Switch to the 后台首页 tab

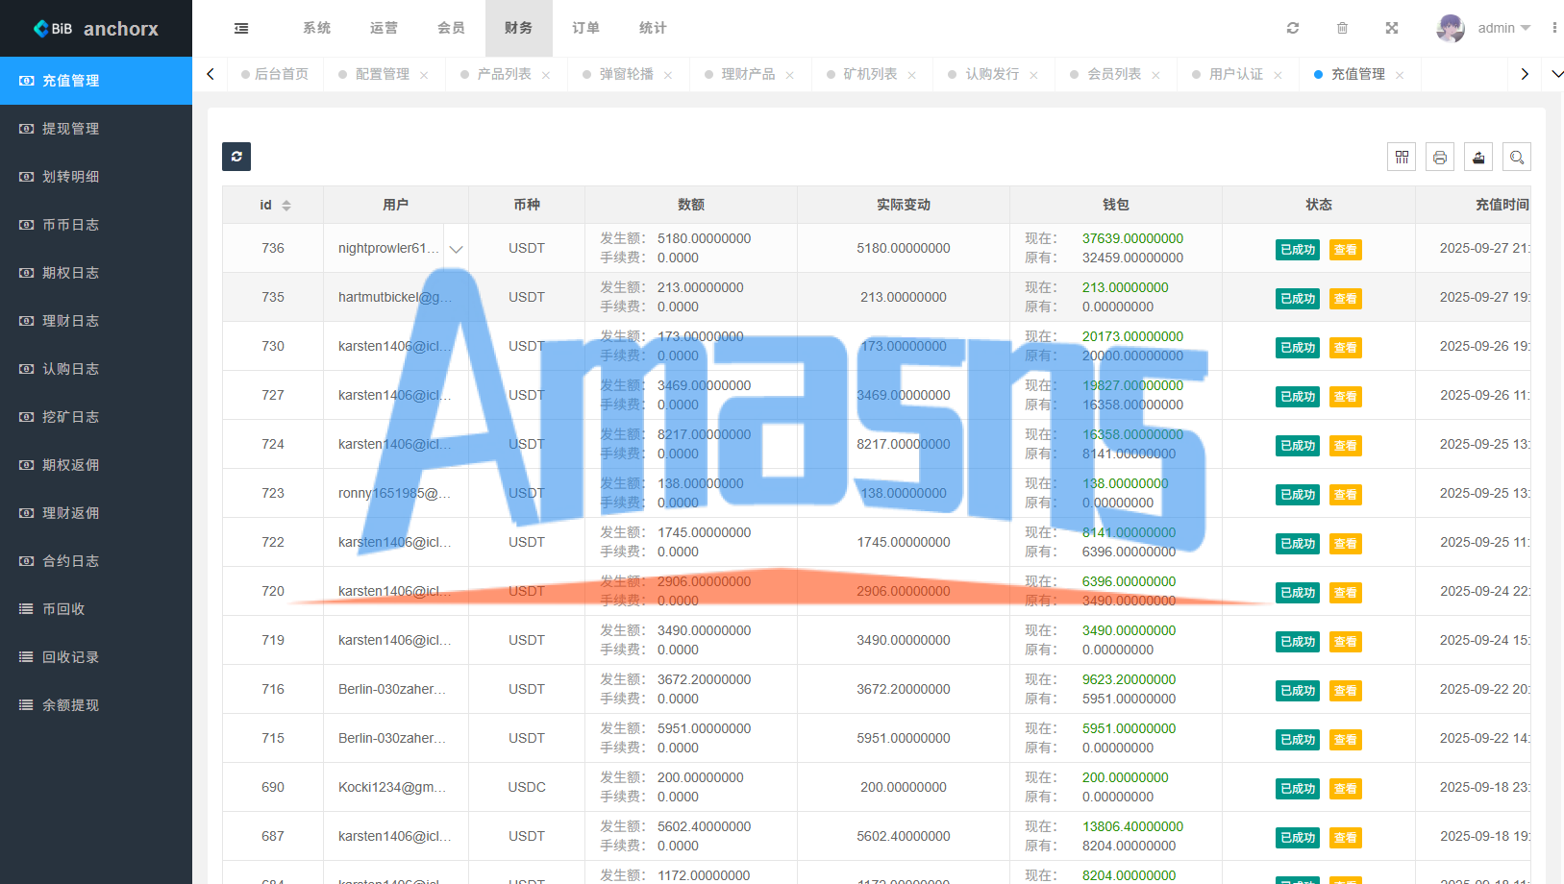coord(275,74)
